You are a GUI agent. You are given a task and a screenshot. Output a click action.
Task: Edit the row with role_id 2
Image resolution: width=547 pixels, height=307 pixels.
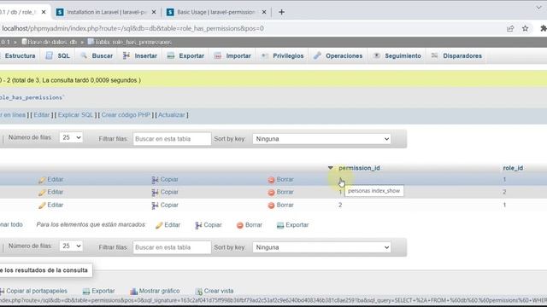pyautogui.click(x=51, y=192)
